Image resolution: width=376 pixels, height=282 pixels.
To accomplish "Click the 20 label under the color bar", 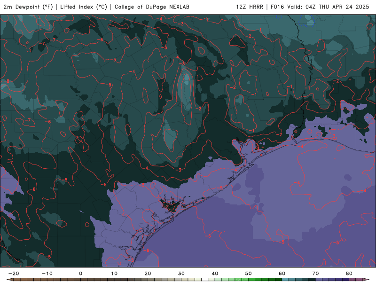I will click(x=148, y=274).
